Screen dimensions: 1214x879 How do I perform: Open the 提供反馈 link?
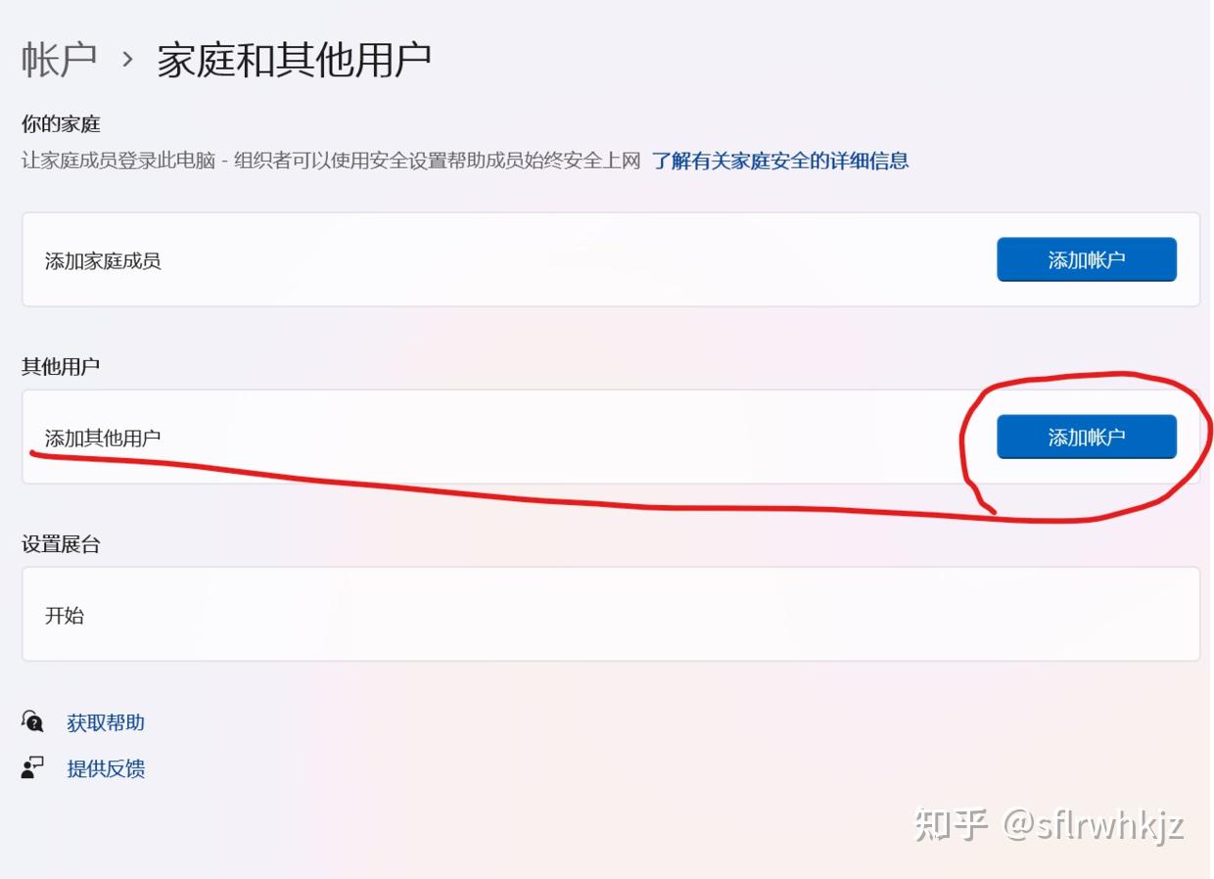point(106,768)
